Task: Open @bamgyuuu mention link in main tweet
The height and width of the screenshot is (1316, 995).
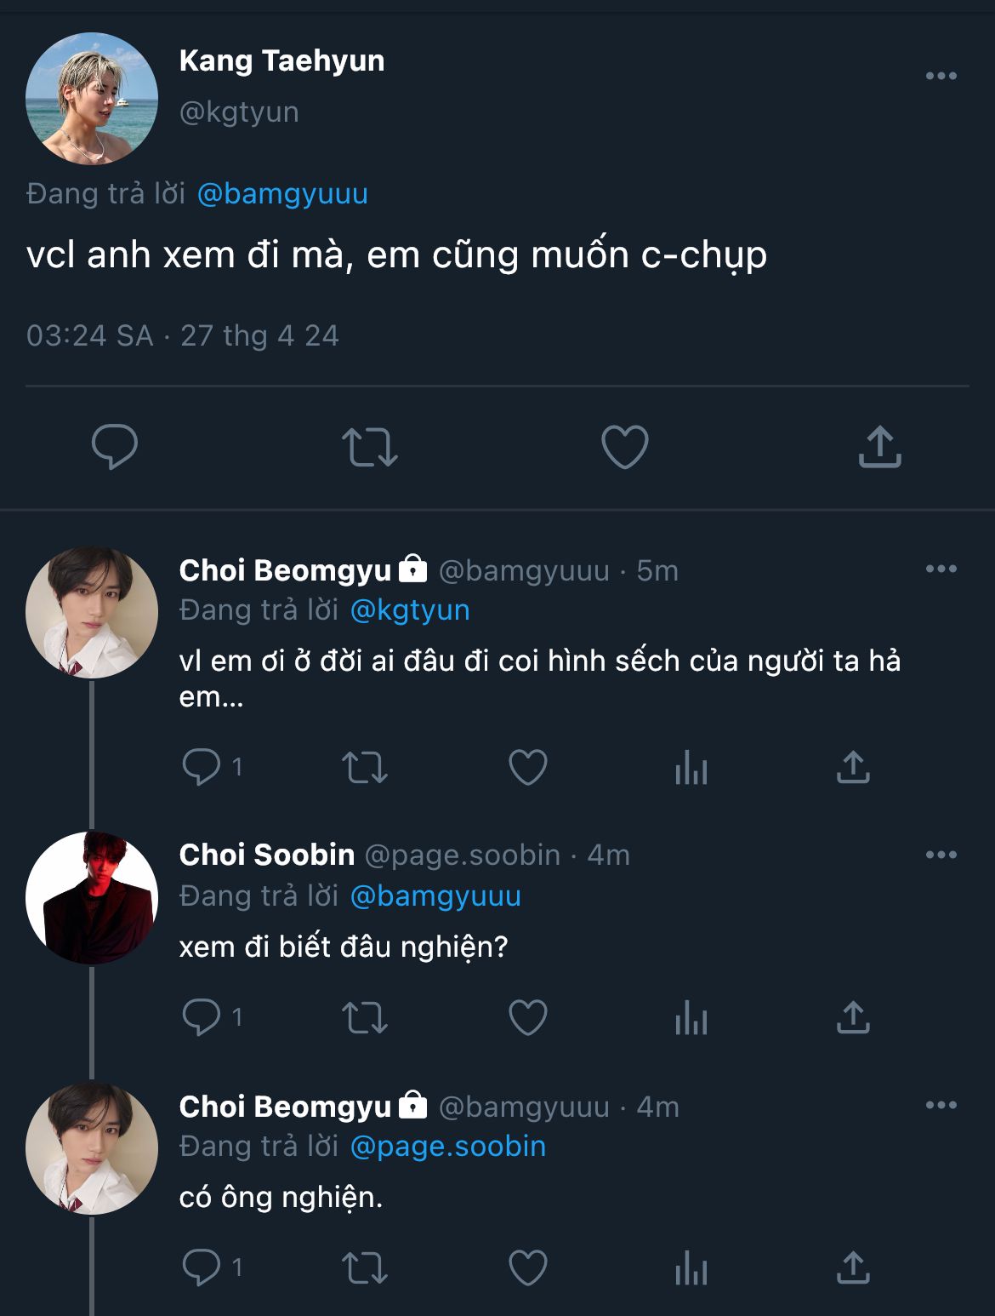Action: [282, 194]
